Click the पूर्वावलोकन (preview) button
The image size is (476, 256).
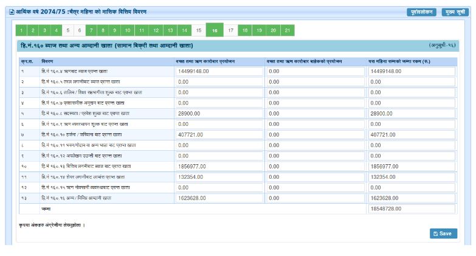421,12
